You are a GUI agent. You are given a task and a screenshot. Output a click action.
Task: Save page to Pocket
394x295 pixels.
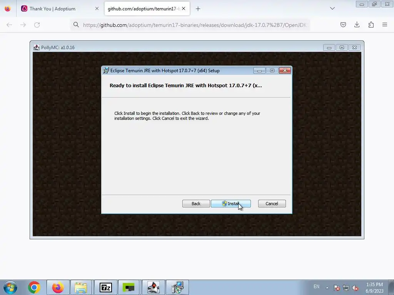tap(343, 25)
